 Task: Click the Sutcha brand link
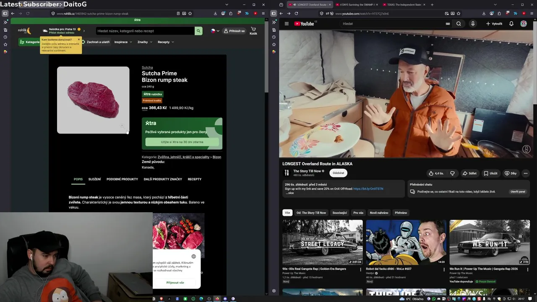147,68
